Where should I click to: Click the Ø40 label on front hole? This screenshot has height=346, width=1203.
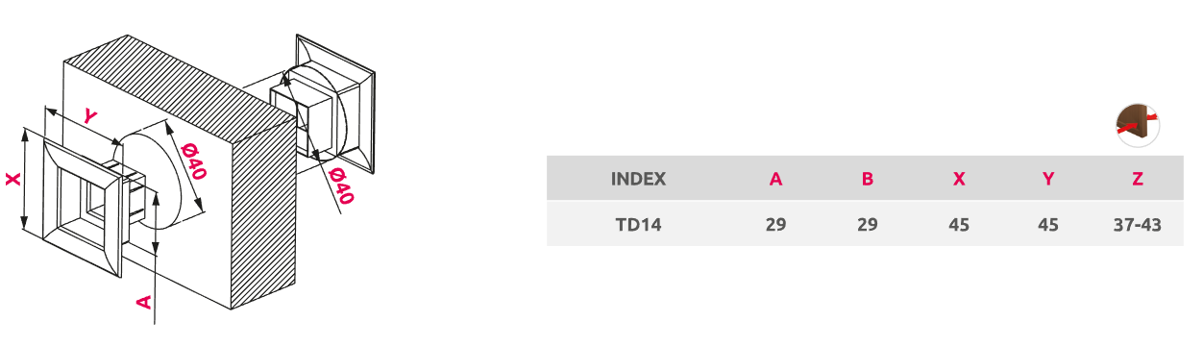point(195,160)
